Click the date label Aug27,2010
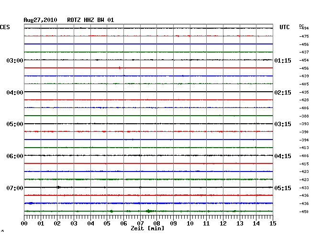Image resolution: width=311 pixels, height=236 pixels. click(40, 20)
